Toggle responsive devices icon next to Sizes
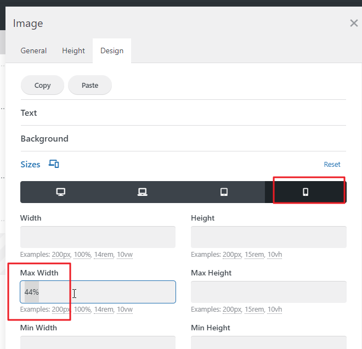Viewport: 362px width, 349px height. tap(54, 164)
